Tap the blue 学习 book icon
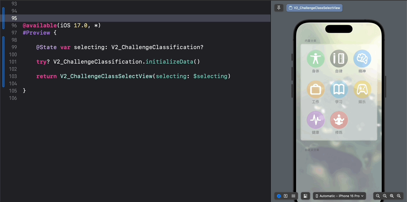The height and width of the screenshot is (202, 407). point(339,89)
